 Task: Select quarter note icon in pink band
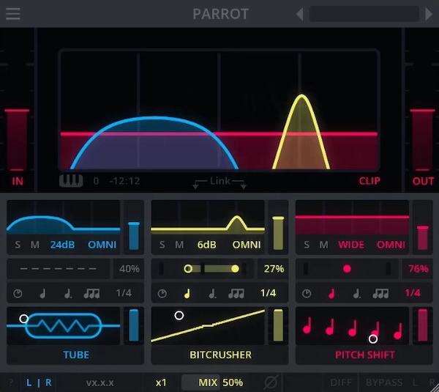331,294
